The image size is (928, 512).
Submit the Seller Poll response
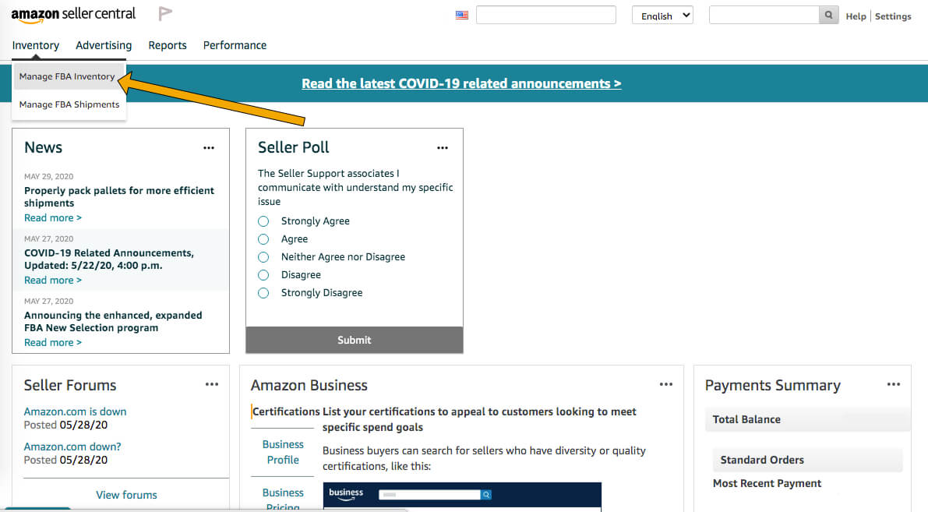click(354, 340)
